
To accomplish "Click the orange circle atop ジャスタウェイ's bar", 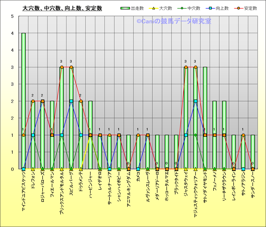I will [186, 67].
